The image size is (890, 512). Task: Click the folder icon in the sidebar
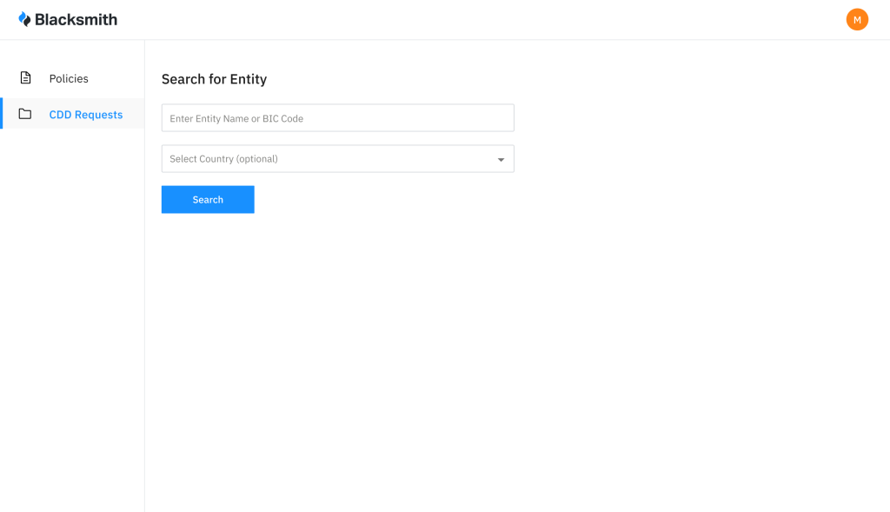point(27,114)
